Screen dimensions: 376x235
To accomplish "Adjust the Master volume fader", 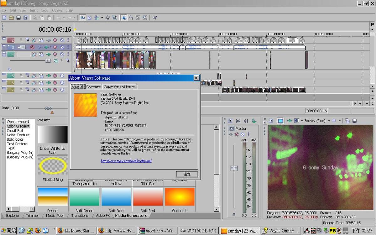I will tap(234, 168).
